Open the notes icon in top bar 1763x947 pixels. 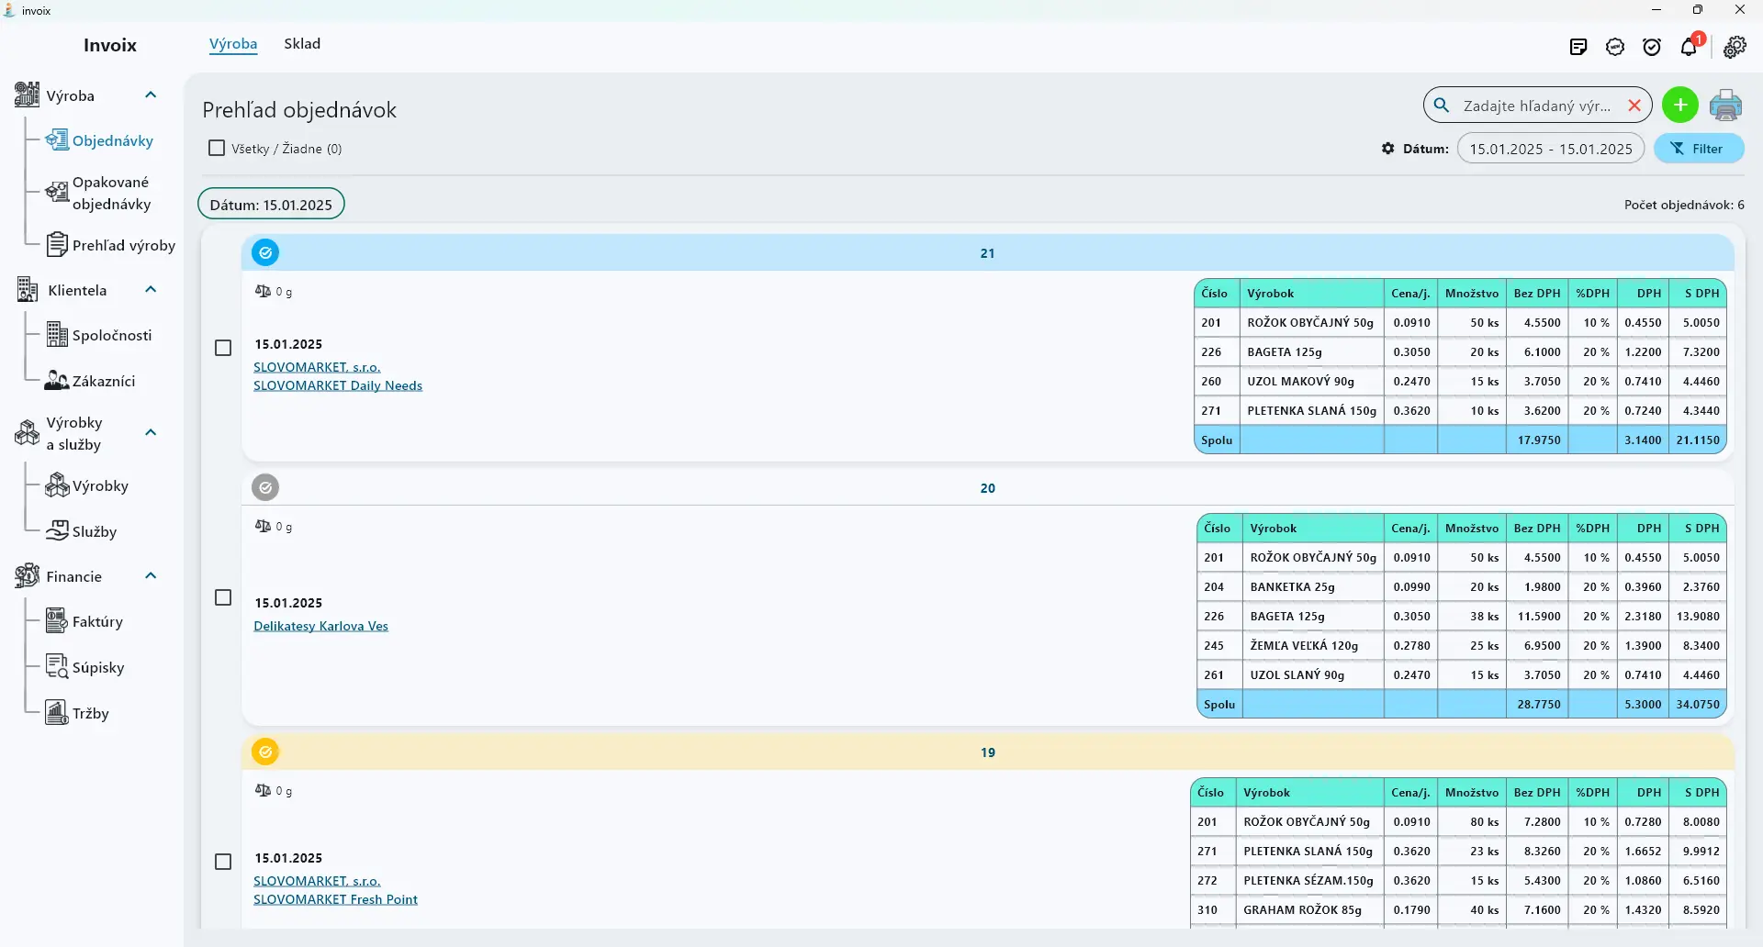[1578, 48]
